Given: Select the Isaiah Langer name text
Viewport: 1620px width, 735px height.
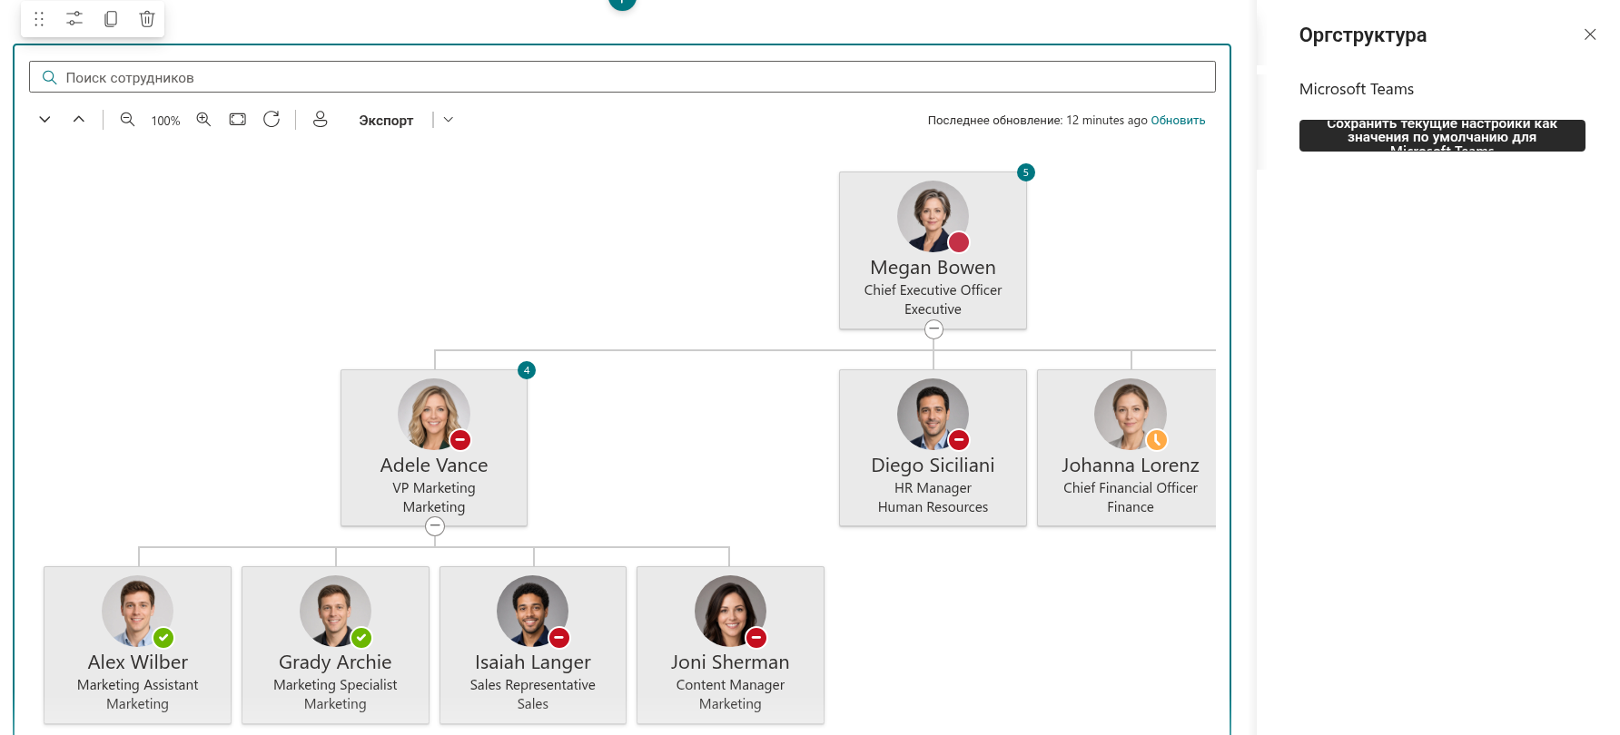Looking at the screenshot, I should [533, 662].
